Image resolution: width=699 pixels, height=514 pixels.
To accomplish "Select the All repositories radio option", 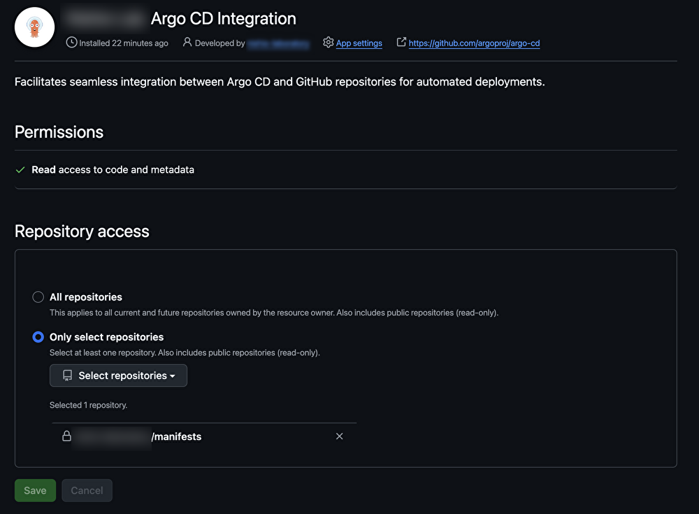I will click(x=38, y=297).
